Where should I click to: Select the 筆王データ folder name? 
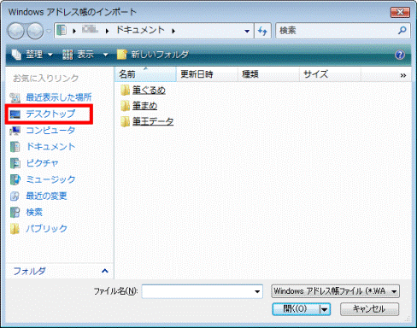coord(153,121)
